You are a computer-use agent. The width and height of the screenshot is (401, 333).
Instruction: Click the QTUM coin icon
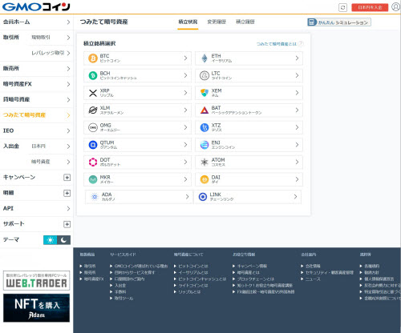coord(93,145)
